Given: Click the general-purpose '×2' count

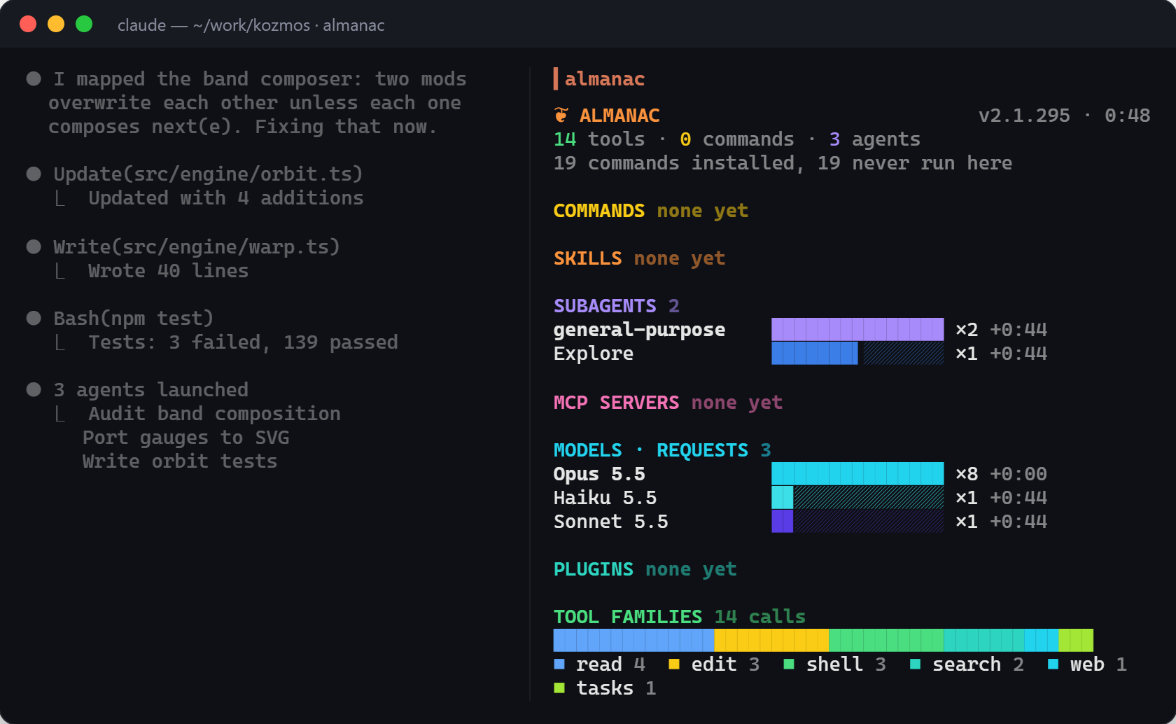Looking at the screenshot, I should tap(967, 330).
